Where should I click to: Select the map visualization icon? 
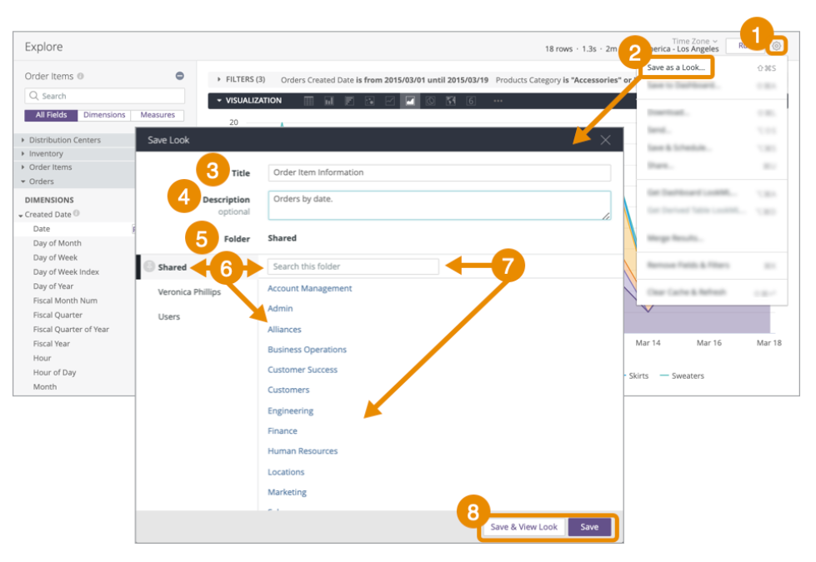pos(451,101)
